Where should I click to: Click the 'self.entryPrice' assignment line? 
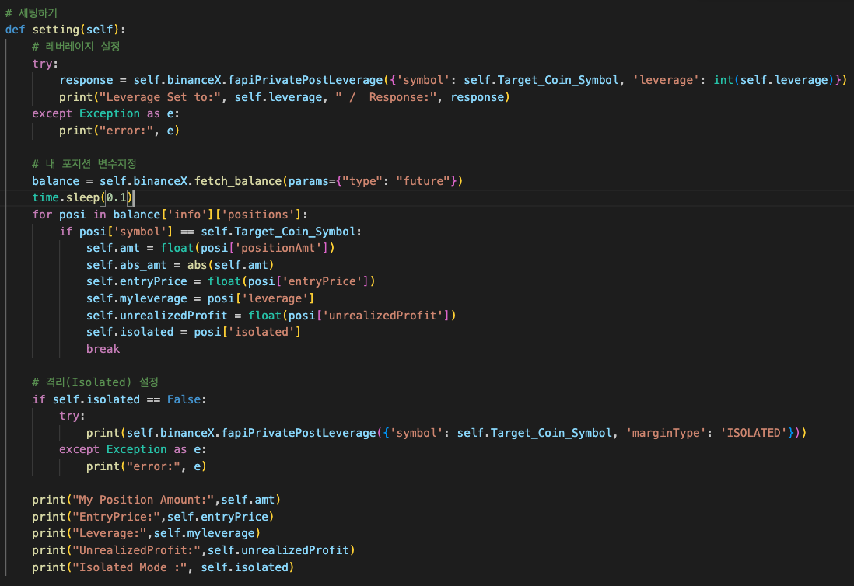[230, 281]
